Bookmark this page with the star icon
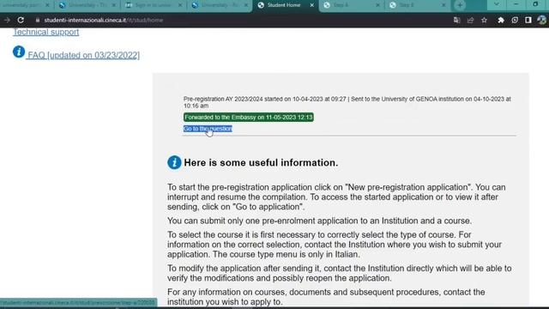Viewport: 549px width, 309px height. (x=484, y=21)
